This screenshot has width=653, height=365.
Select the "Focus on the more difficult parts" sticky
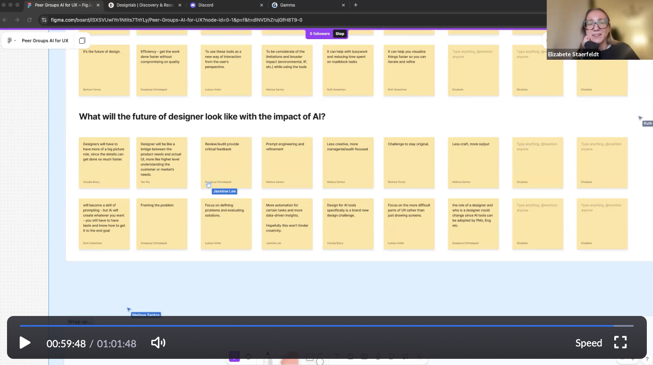pyautogui.click(x=409, y=224)
